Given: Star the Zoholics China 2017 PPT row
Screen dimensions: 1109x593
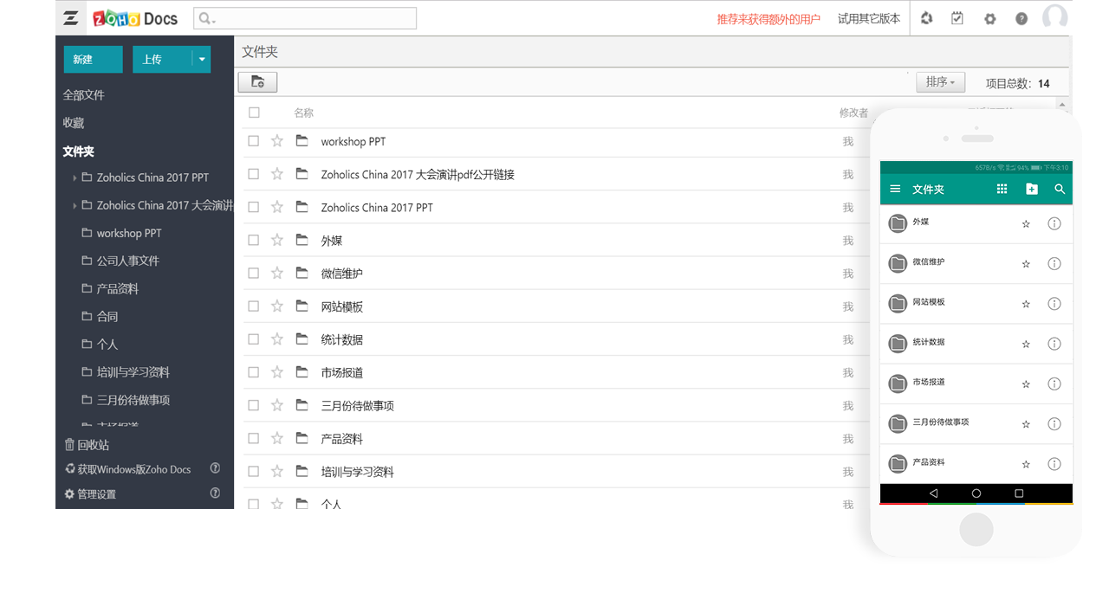Looking at the screenshot, I should click(x=277, y=207).
